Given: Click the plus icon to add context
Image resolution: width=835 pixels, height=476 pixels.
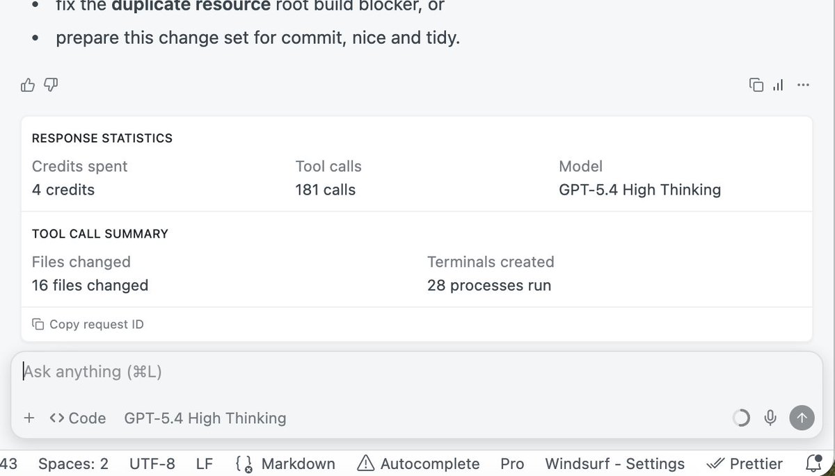Looking at the screenshot, I should pos(29,418).
